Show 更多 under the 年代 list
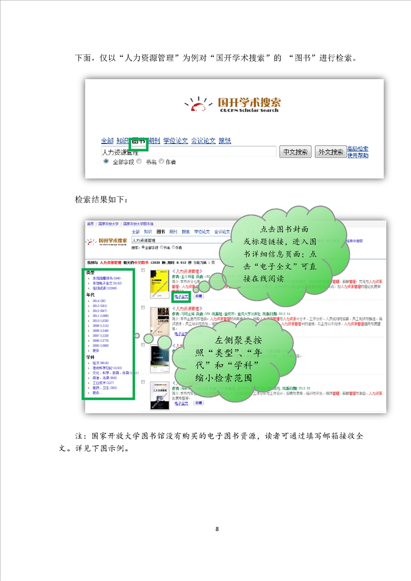This screenshot has height=581, width=411. point(96,350)
